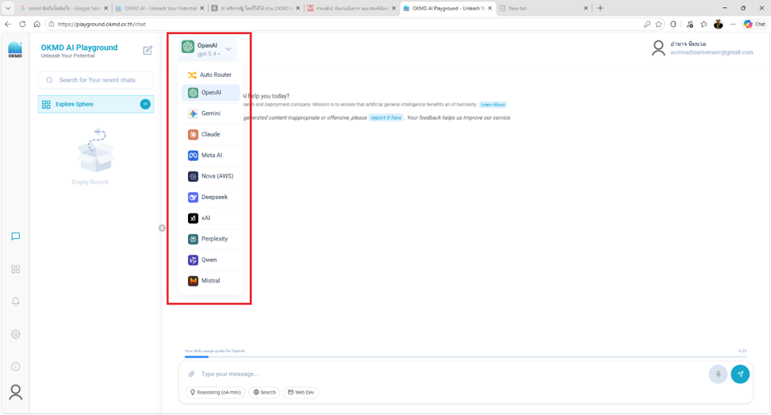This screenshot has width=771, height=415.
Task: Click OKMD AI Playground title
Action: pyautogui.click(x=79, y=48)
